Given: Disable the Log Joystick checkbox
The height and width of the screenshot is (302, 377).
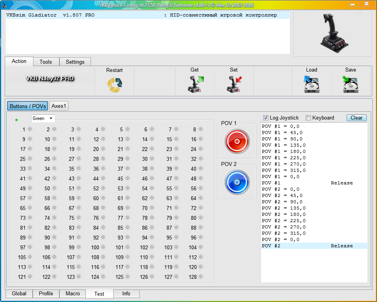Looking at the screenshot, I should (266, 118).
